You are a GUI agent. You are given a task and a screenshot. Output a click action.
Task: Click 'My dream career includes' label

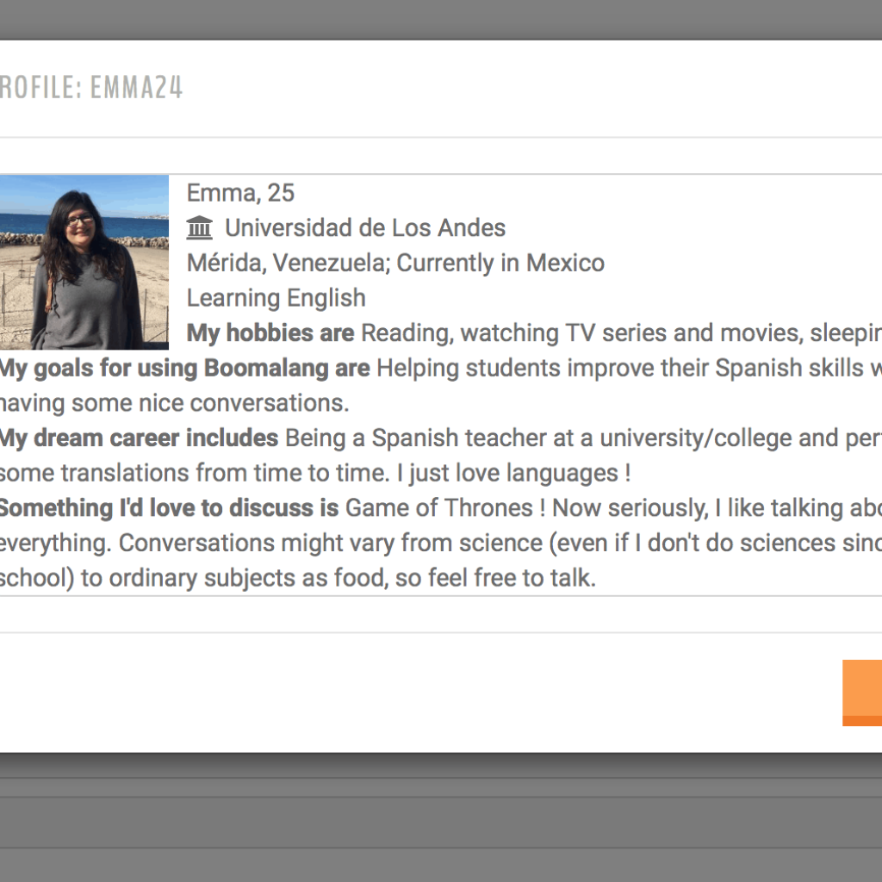pos(139,438)
